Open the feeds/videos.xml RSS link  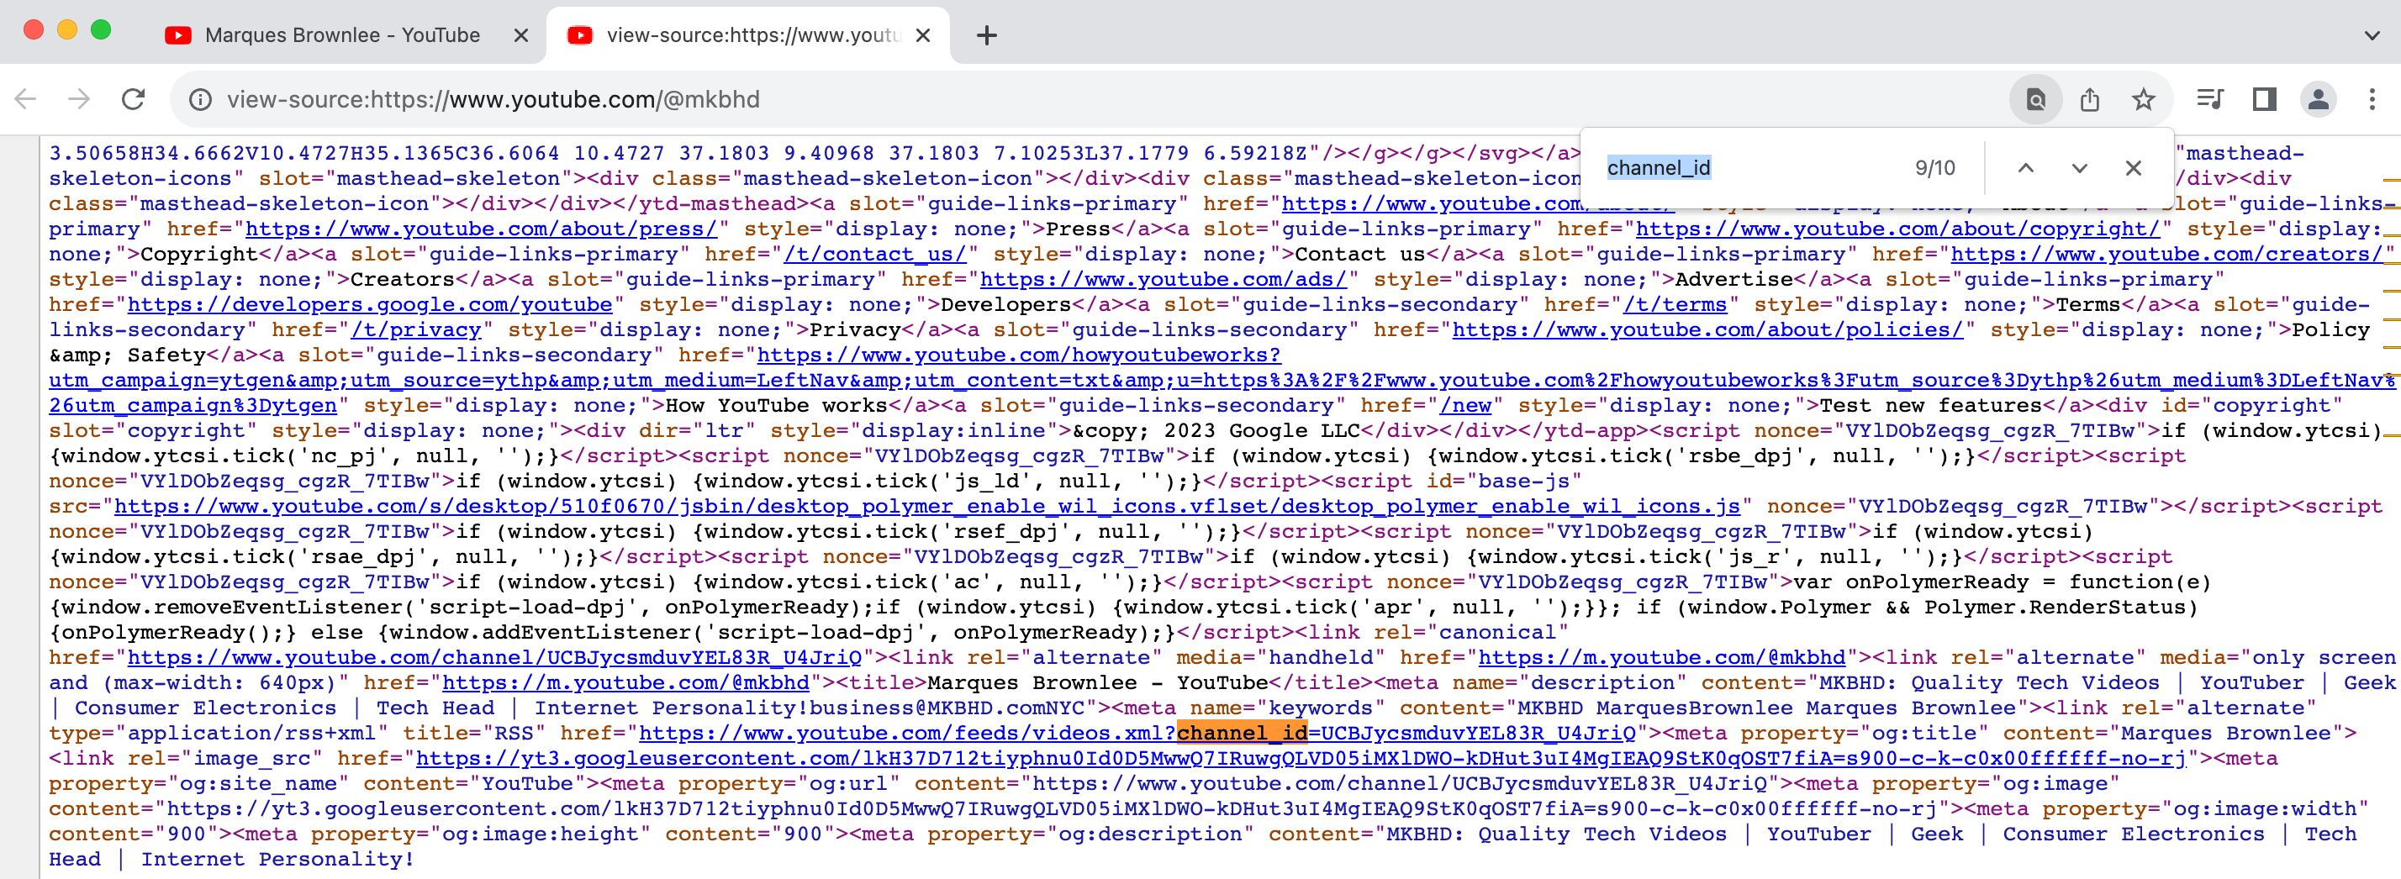(1137, 733)
